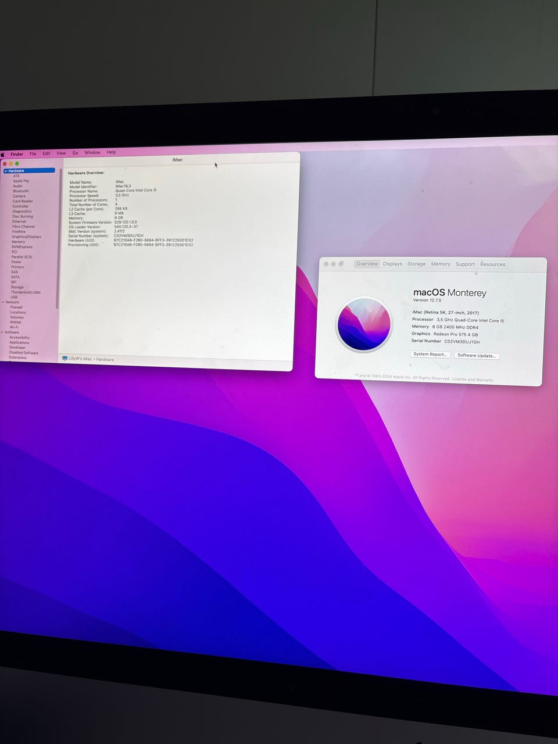
Task: Open the File menu
Action: [33, 154]
